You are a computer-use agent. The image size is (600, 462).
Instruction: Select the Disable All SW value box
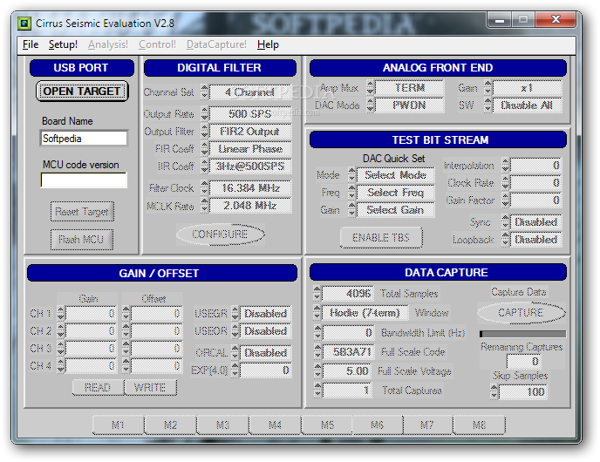[528, 105]
